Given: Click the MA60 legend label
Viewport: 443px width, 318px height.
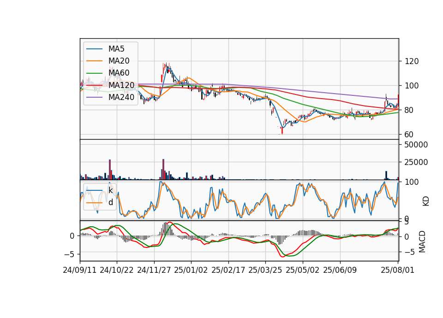Looking at the screenshot, I should (x=119, y=73).
